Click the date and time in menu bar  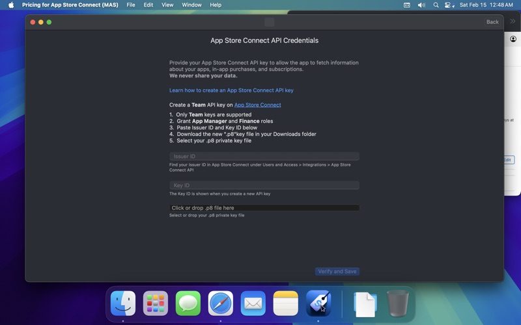[486, 5]
